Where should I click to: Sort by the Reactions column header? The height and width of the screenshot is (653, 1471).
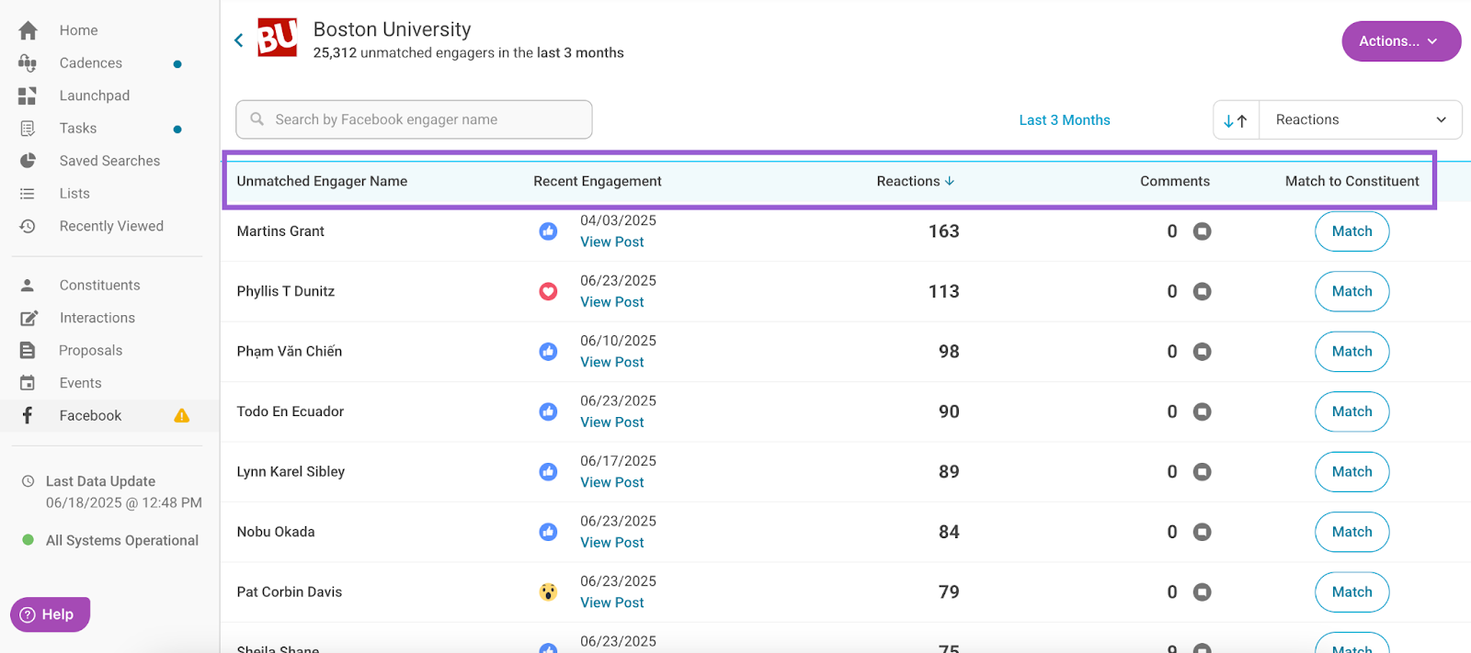(915, 181)
